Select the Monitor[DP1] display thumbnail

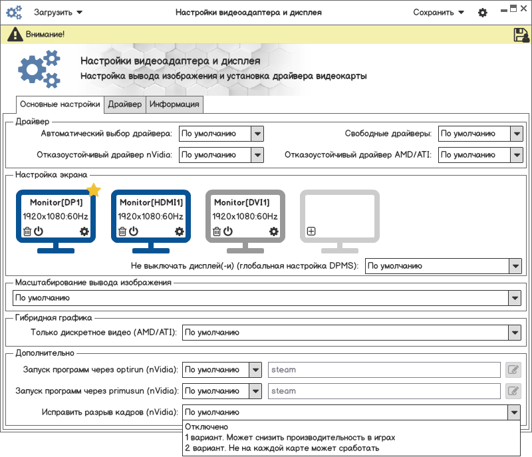pyautogui.click(x=56, y=222)
